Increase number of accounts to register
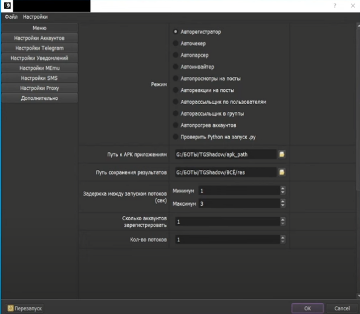Screen dimensions: 360x314 283,220
